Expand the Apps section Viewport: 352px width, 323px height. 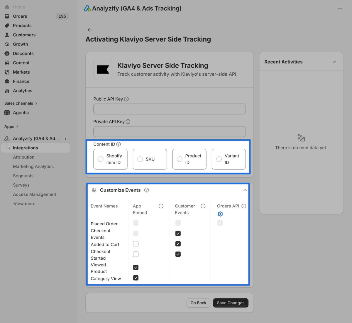(11, 127)
